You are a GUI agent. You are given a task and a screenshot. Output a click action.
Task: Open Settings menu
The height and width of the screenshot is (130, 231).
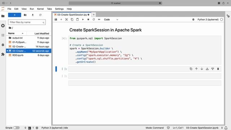point(59,9)
